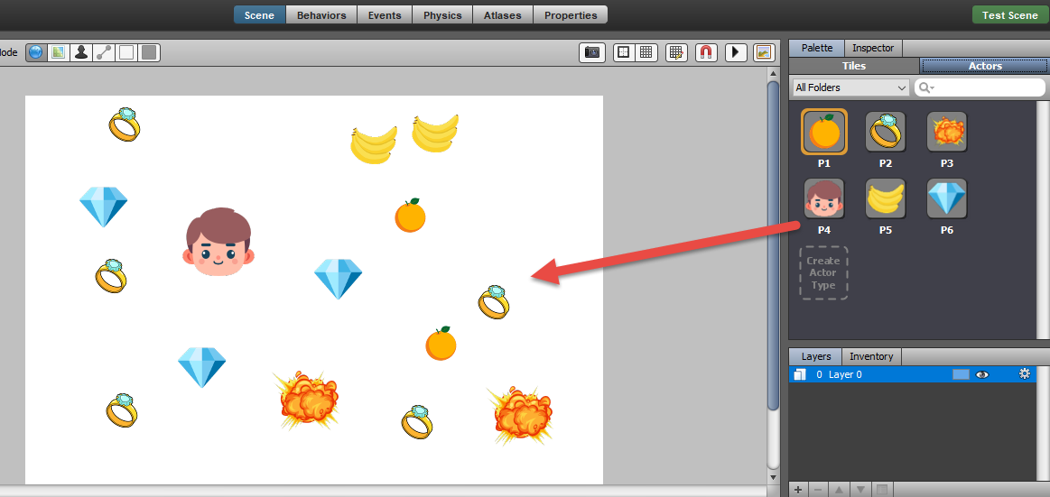This screenshot has width=1050, height=497.
Task: Click the scene vertical scrollbar up arrow
Action: coord(773,74)
